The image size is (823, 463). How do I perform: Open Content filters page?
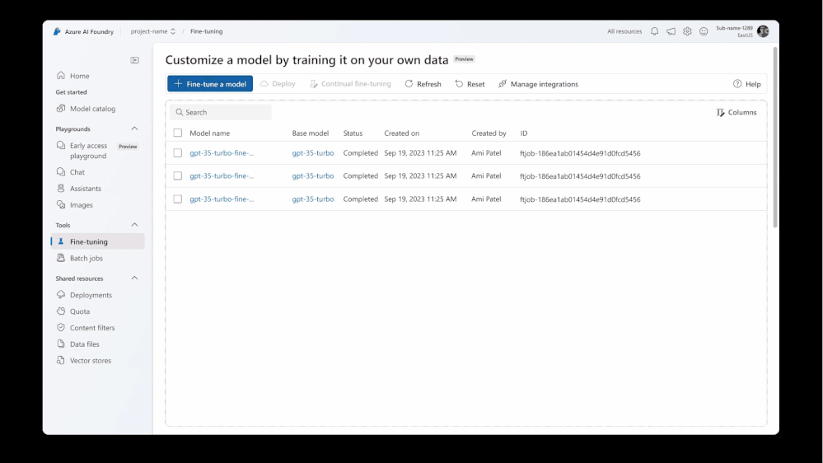coord(92,328)
